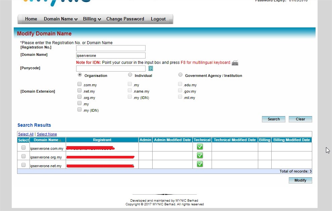Screen dimensions: 332x211
Task: Click the green Technical checkmark for ipserverone.org.my
Action: (x=200, y=155)
